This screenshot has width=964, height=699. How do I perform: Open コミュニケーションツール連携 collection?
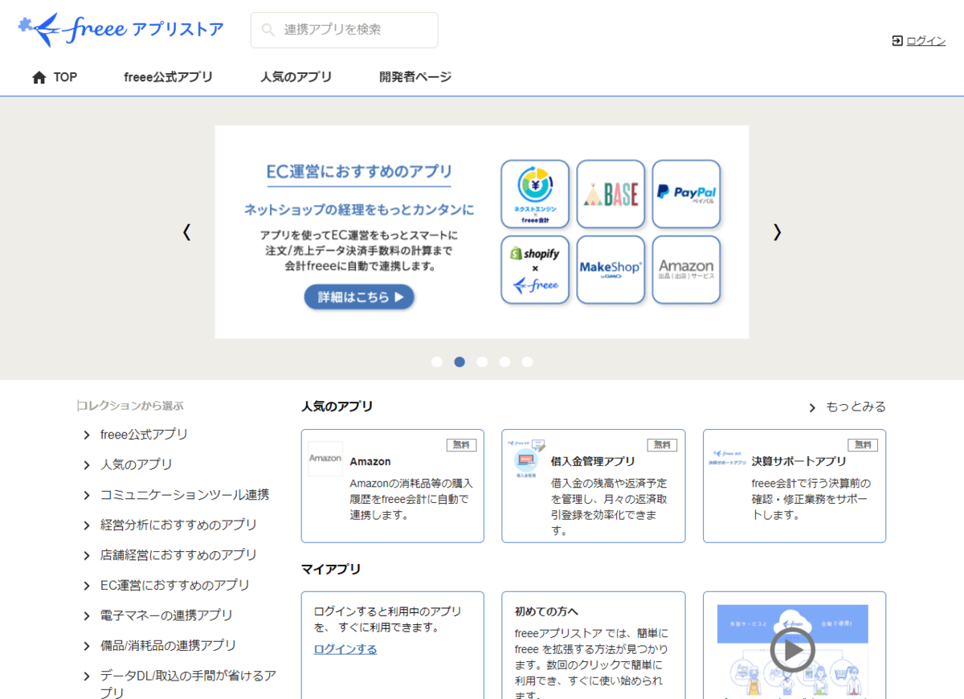click(185, 495)
